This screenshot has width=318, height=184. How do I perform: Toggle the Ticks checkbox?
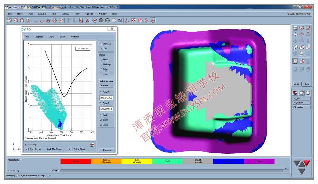coord(101,120)
